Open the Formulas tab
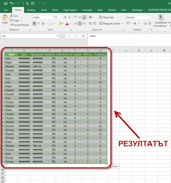171x183 pixels. [x=87, y=10]
